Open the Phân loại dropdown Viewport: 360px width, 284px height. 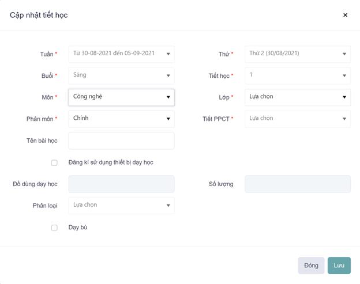(121, 205)
